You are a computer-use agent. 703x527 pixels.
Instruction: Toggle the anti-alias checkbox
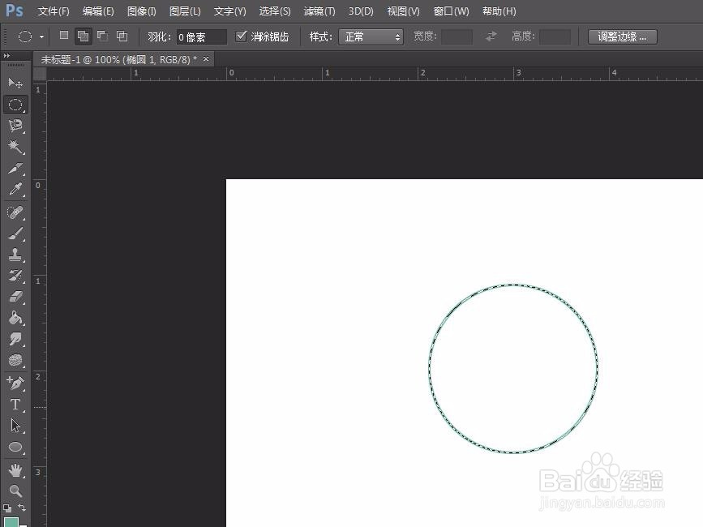[241, 36]
